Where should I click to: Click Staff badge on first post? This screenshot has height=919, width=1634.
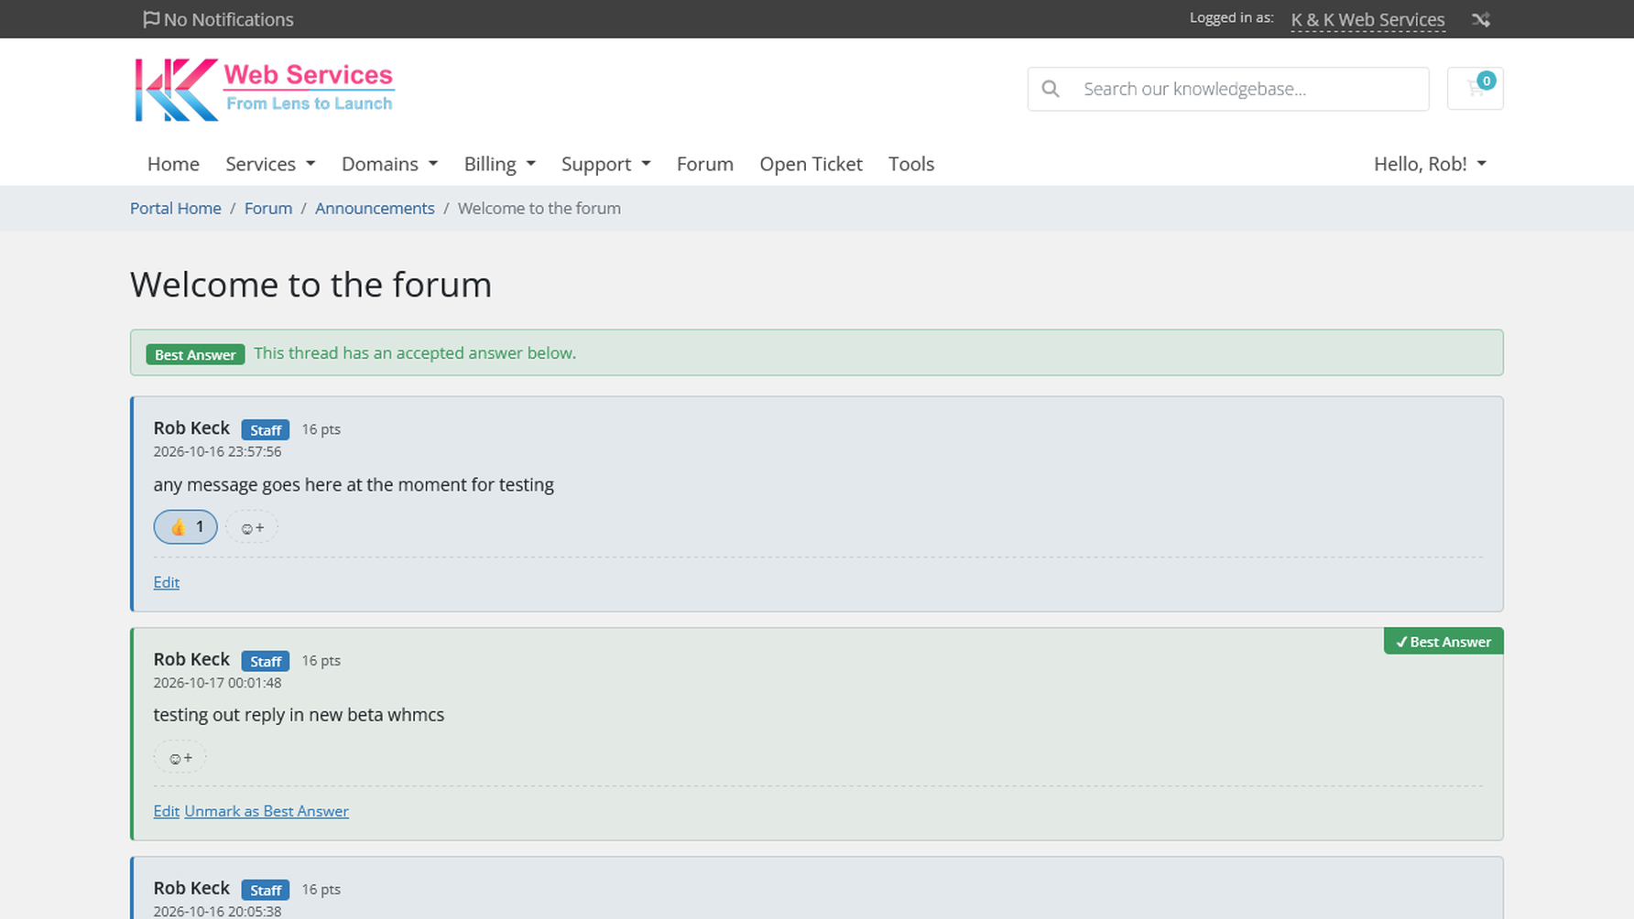[266, 430]
